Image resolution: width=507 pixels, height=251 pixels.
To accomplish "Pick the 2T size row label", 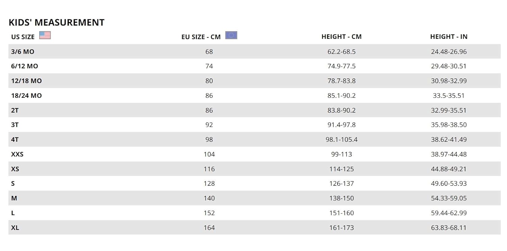I will click(15, 110).
